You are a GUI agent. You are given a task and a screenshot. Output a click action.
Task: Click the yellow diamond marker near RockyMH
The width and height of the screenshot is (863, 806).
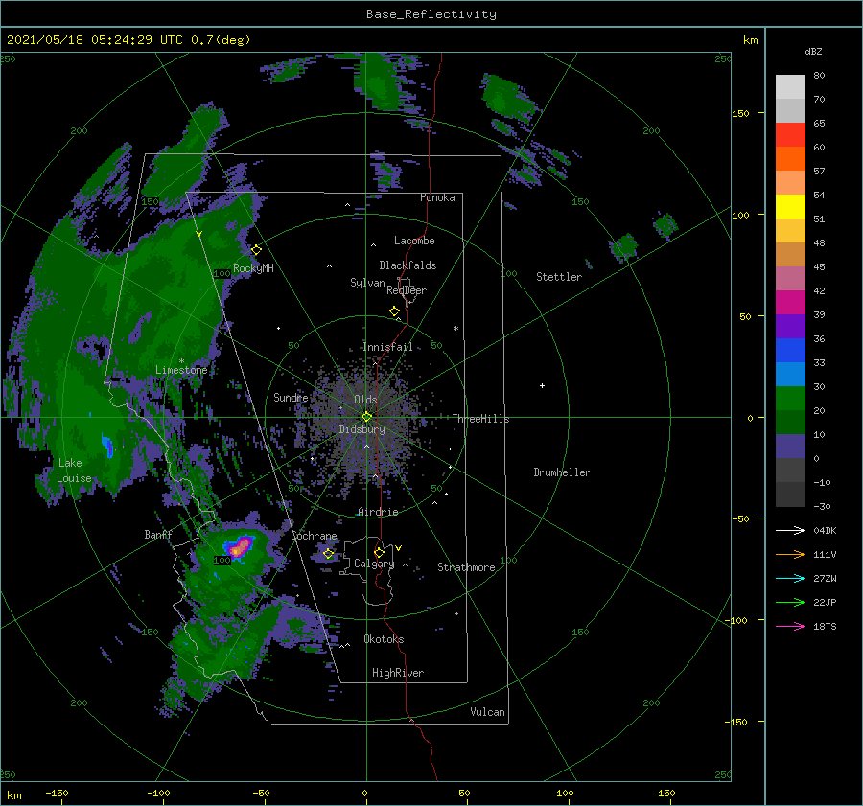coord(256,250)
